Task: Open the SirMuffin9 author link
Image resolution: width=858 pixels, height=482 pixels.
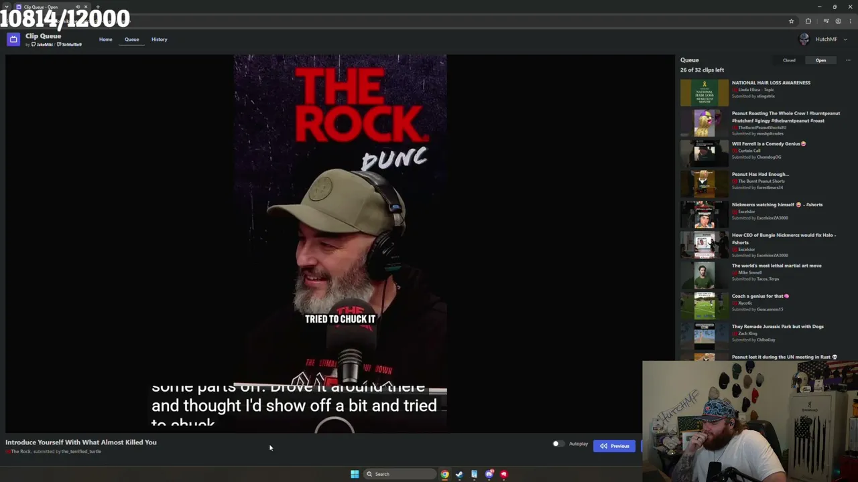Action: coord(70,45)
